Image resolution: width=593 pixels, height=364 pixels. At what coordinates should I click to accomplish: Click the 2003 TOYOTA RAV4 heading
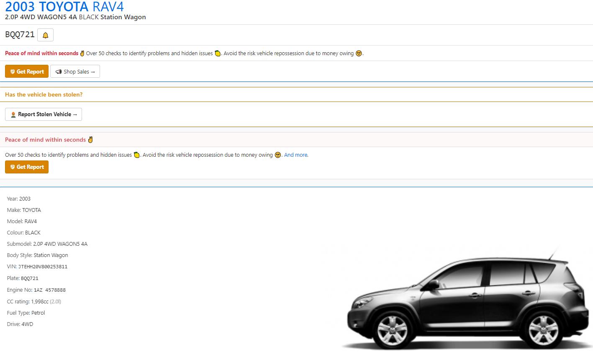point(64,7)
